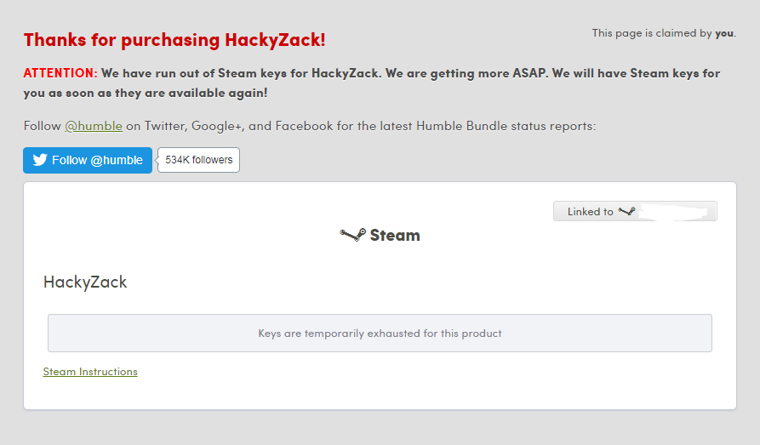Click the Linked to Steam account button

click(x=635, y=211)
